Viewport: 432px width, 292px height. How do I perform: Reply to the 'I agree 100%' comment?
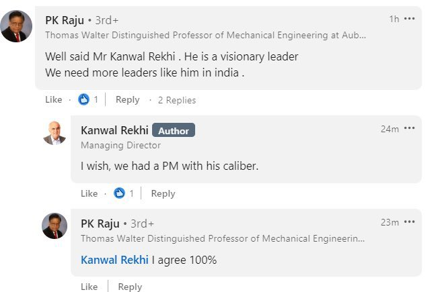(130, 287)
